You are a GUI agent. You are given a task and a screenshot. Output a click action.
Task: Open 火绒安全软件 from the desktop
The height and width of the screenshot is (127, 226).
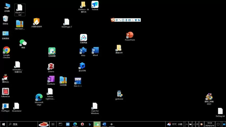[37, 23]
